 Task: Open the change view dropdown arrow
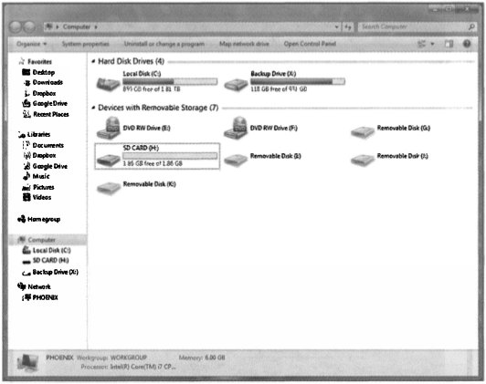[432, 44]
